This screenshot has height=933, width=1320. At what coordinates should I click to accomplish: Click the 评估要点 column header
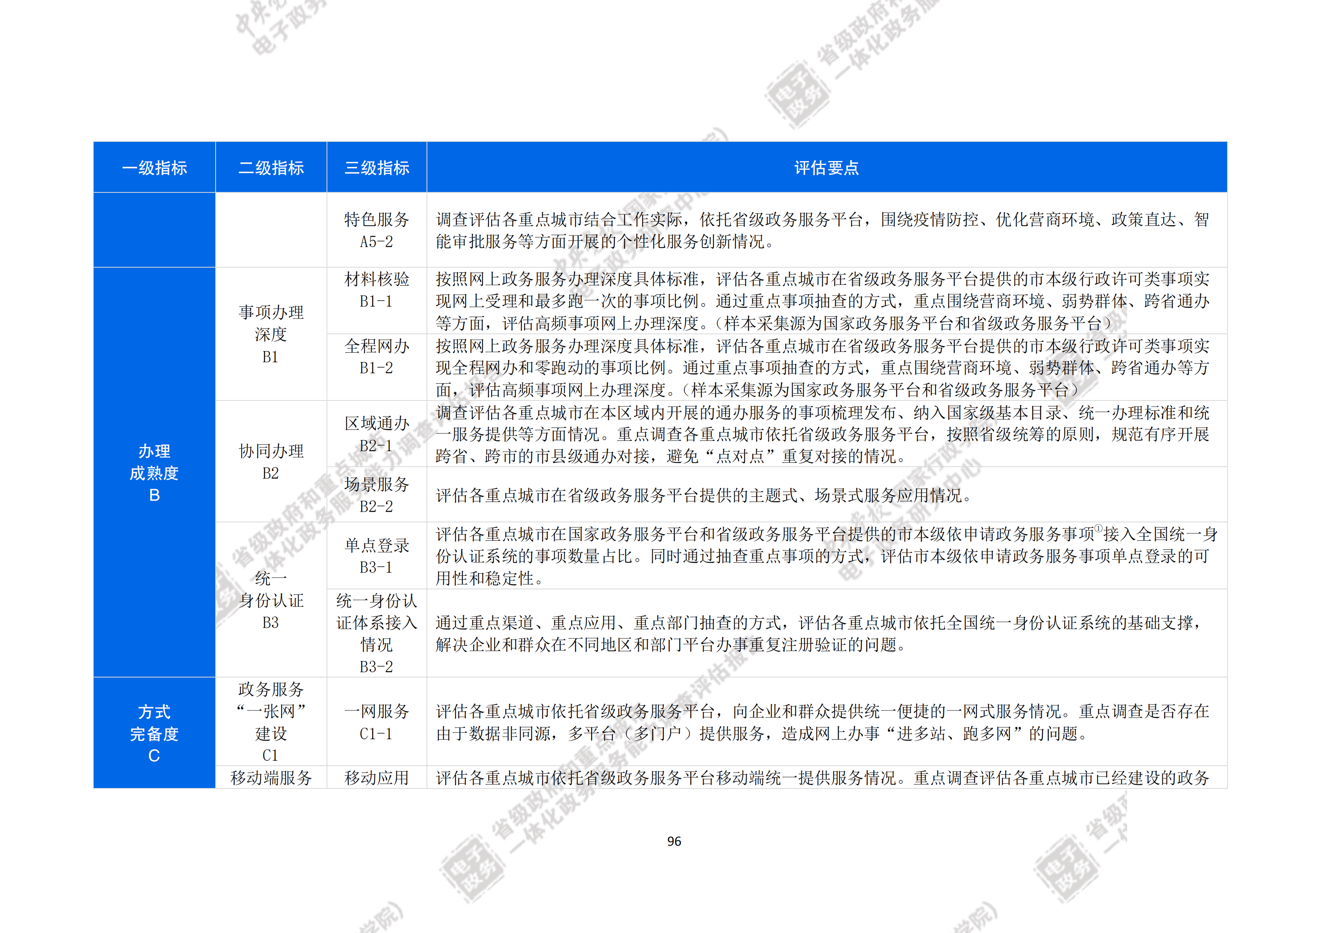tap(826, 168)
